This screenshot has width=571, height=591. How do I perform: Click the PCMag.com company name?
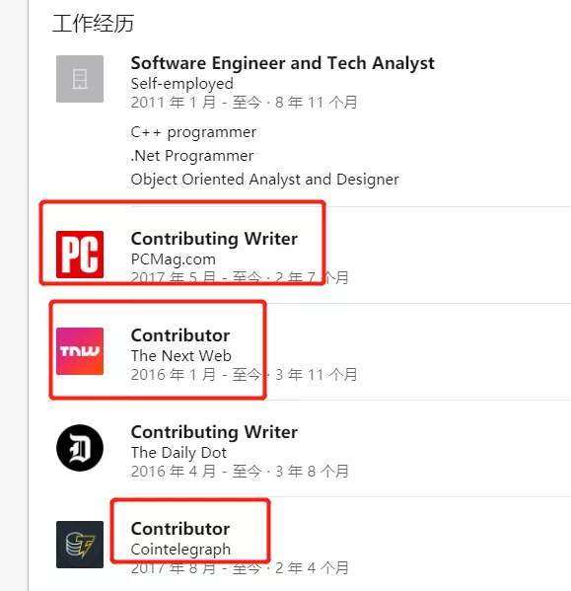tap(174, 259)
